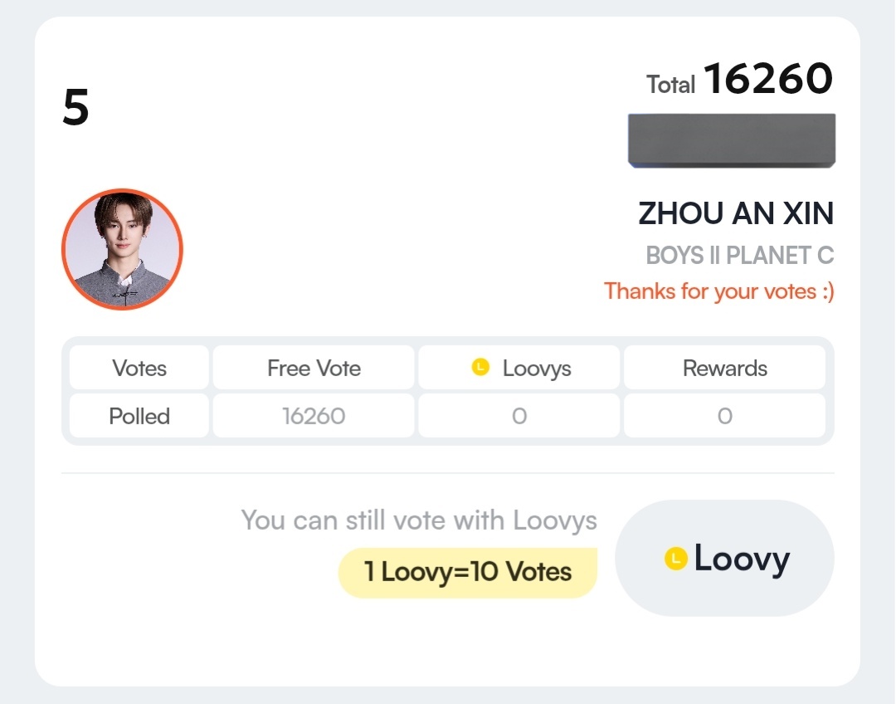896x704 pixels.
Task: Click the Thanks for your votes message
Action: point(718,291)
